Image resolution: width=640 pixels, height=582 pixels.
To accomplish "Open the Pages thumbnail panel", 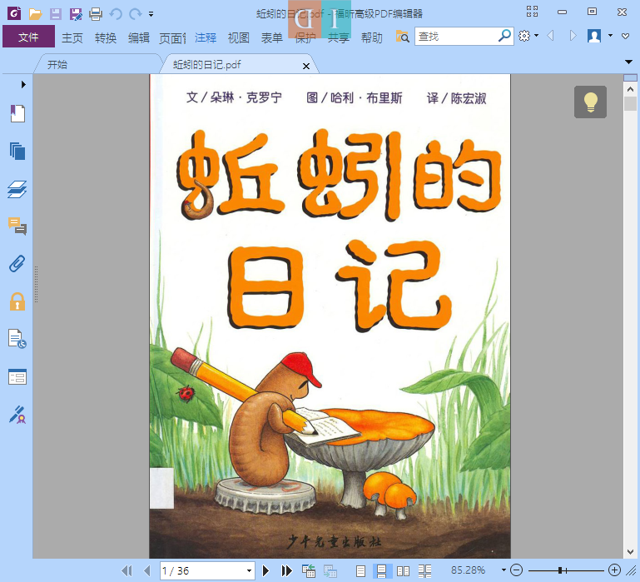I will 17,151.
